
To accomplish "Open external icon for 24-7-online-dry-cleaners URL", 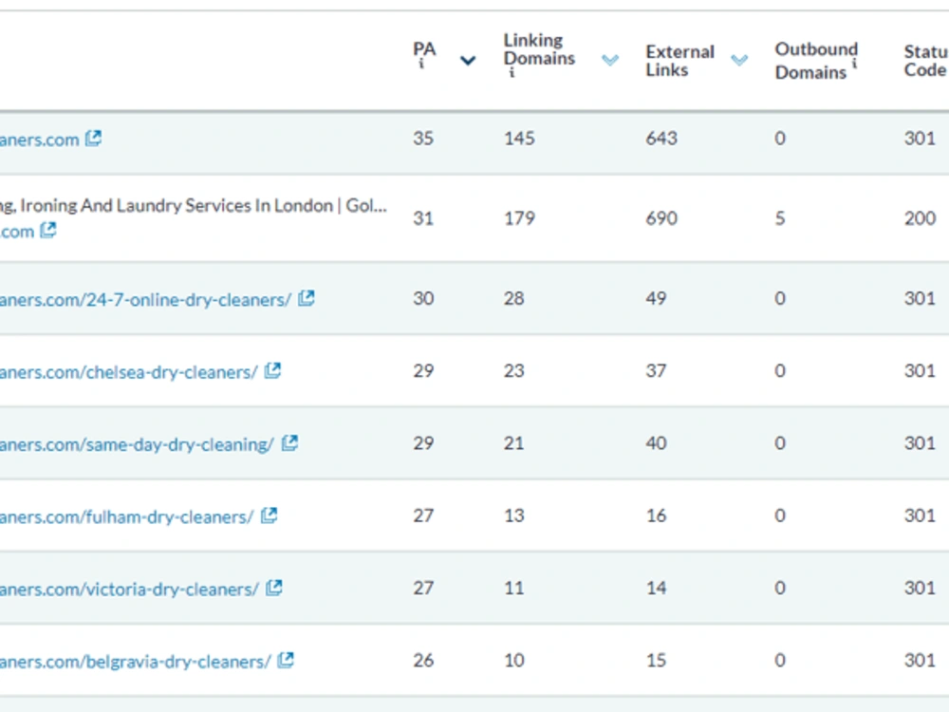I will 307,298.
